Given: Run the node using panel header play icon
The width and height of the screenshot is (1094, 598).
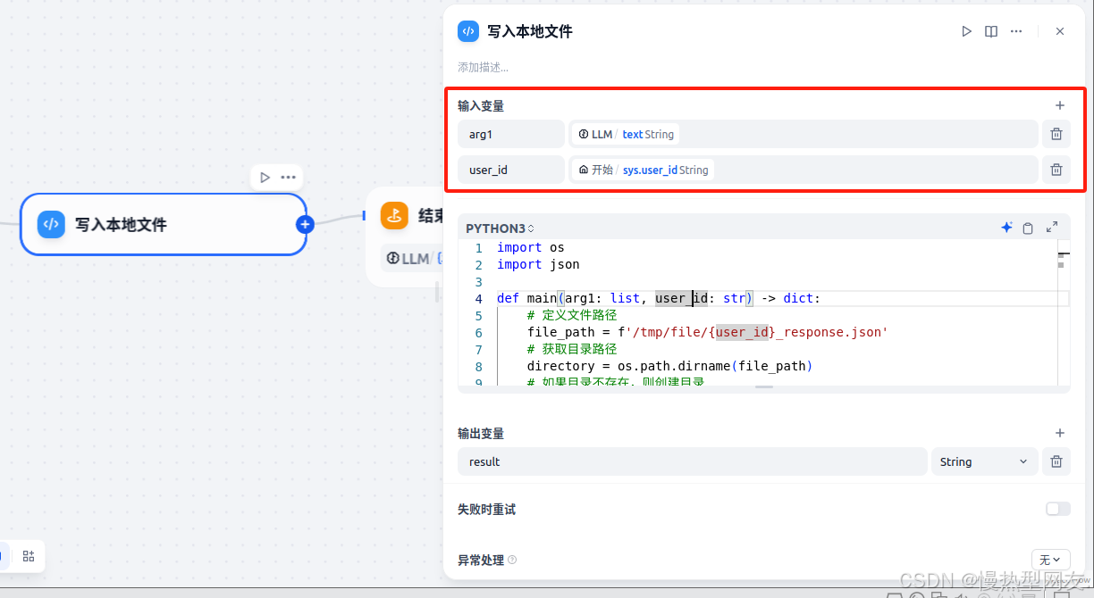Looking at the screenshot, I should pyautogui.click(x=966, y=31).
